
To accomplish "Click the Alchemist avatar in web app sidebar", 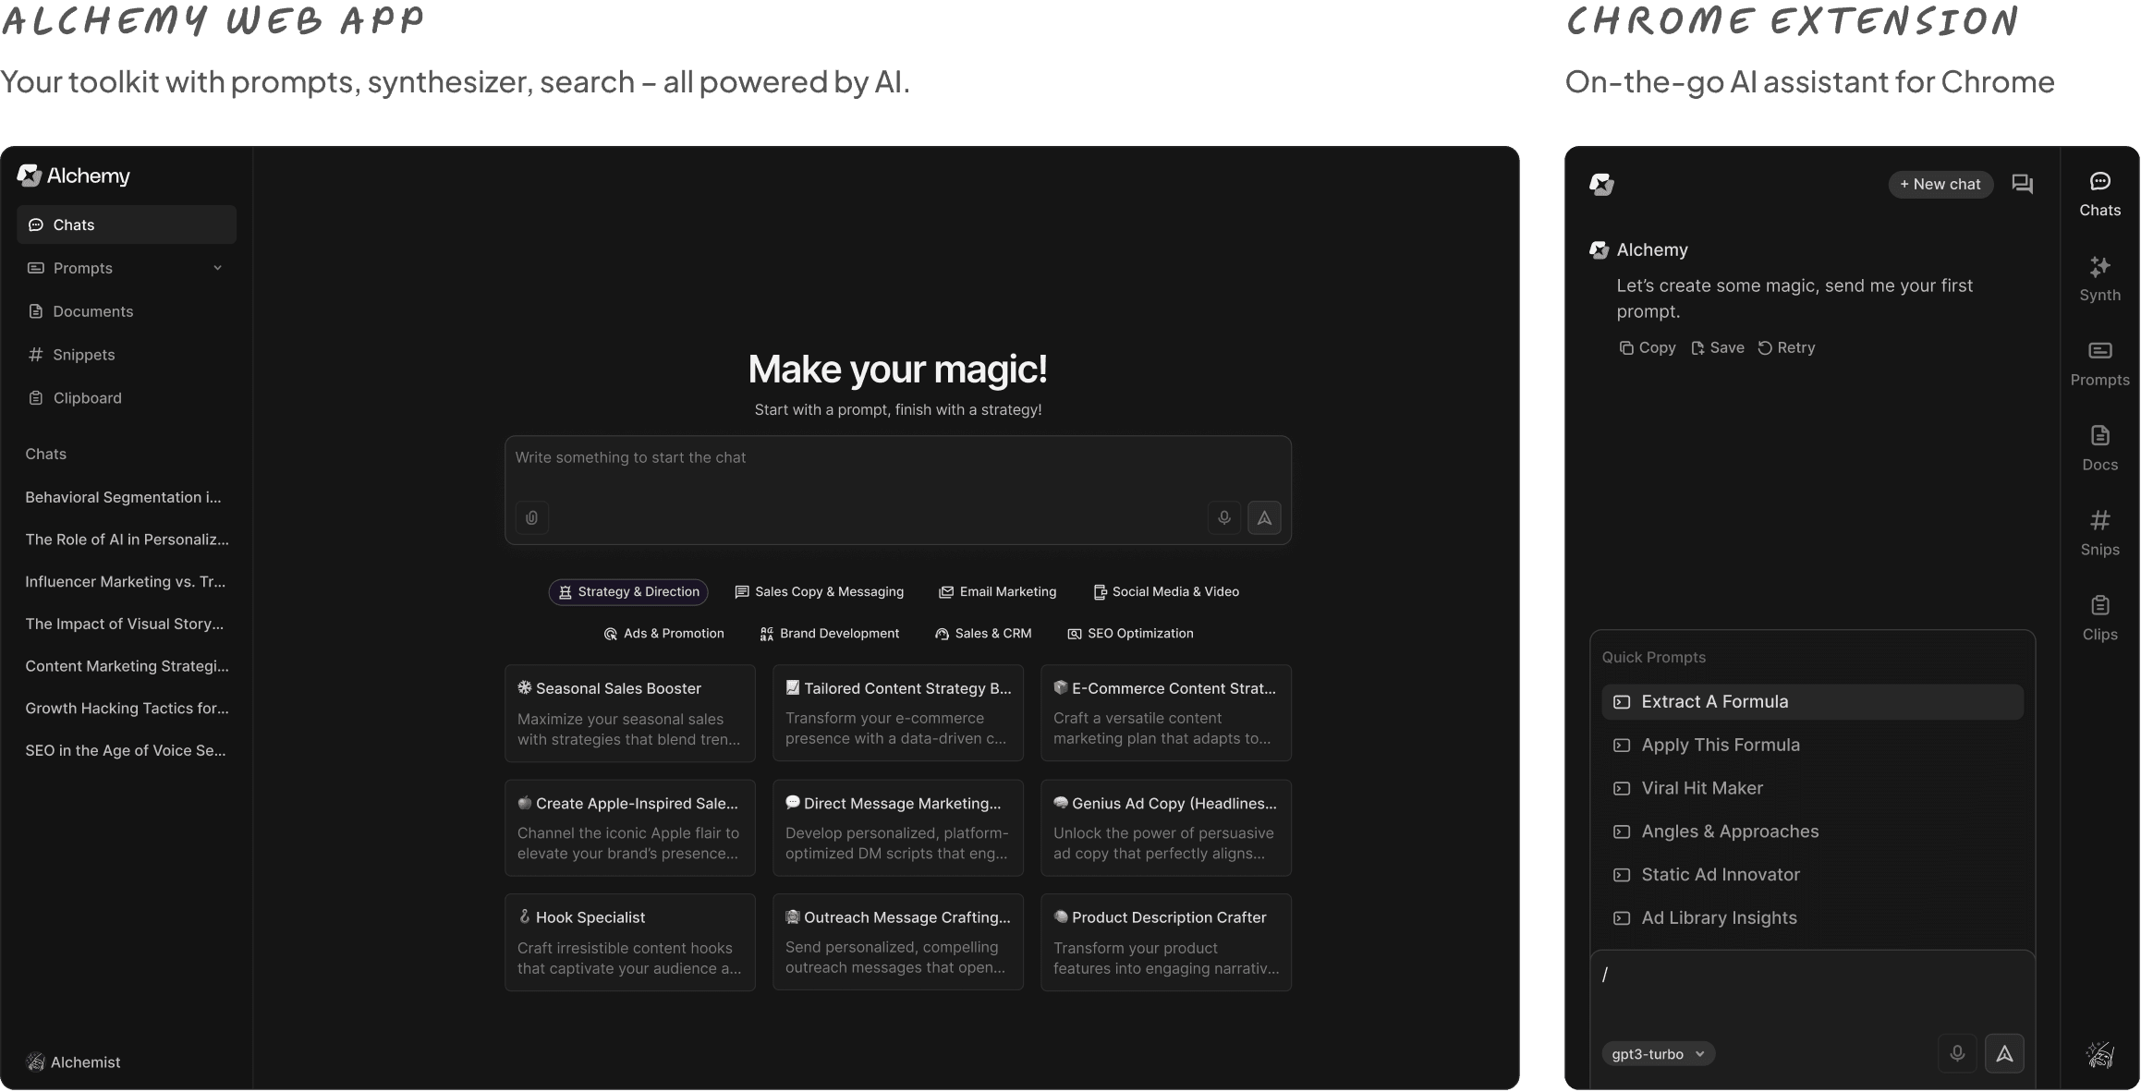I will coord(36,1062).
